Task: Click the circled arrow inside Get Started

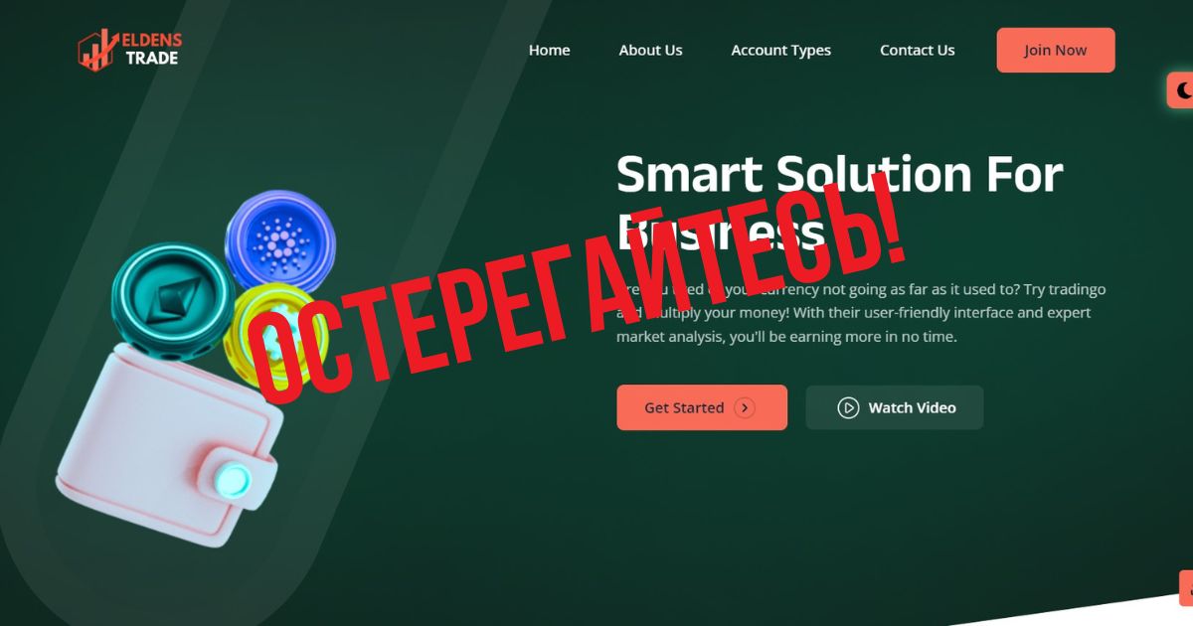Action: (745, 407)
